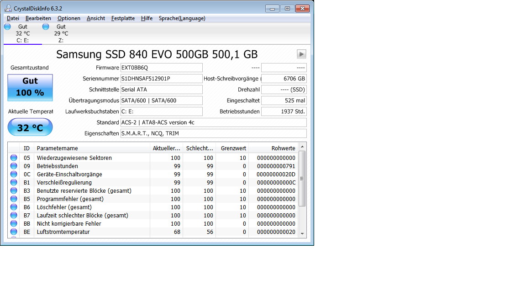This screenshot has height=296, width=526.
Task: Click status orb of Laufzeit schlechter Blöcke row
Action: [14, 215]
